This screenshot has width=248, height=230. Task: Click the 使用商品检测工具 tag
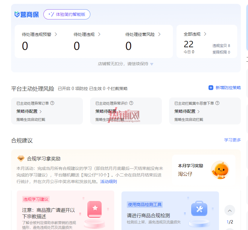(145, 205)
